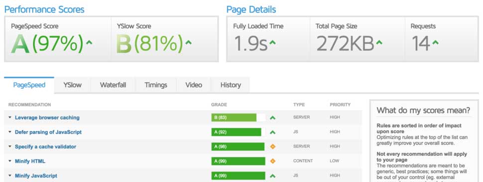
Task: Open Minify JavaScript recommendation
Action: click(36, 176)
